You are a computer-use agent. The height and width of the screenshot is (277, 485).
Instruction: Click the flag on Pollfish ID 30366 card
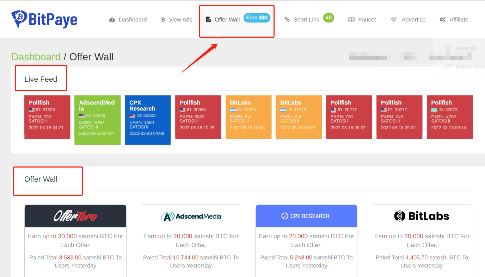point(183,110)
